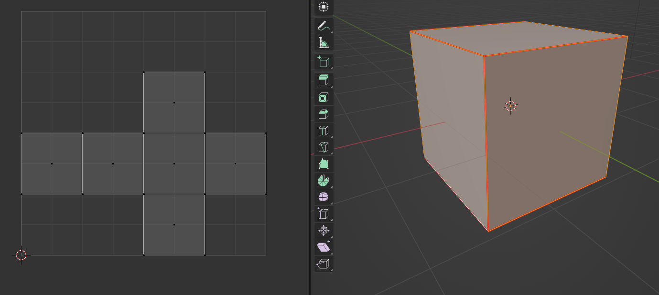Select the Extrude Region tool

[324, 80]
